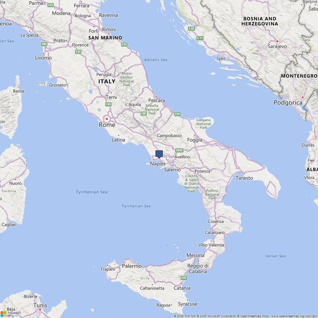Click the Tyrrhenian Sea label near Sardinia
Image resolution: width=318 pixels, height=318 pixels.
coord(92,192)
